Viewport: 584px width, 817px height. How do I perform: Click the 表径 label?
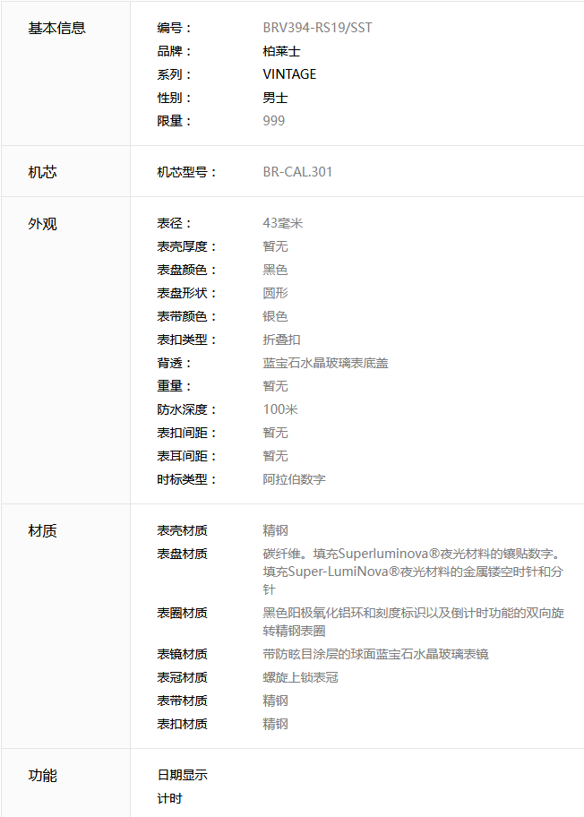175,223
